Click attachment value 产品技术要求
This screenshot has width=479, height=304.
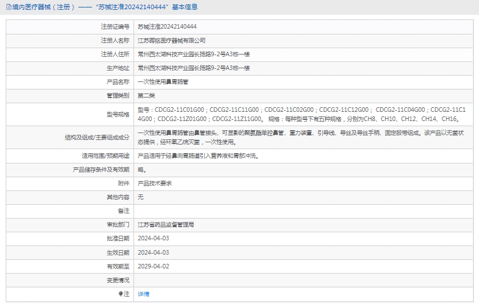[x=155, y=184]
